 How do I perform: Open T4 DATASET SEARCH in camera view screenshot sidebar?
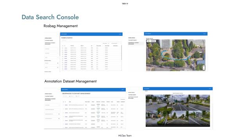pyautogui.click(x=132, y=95)
